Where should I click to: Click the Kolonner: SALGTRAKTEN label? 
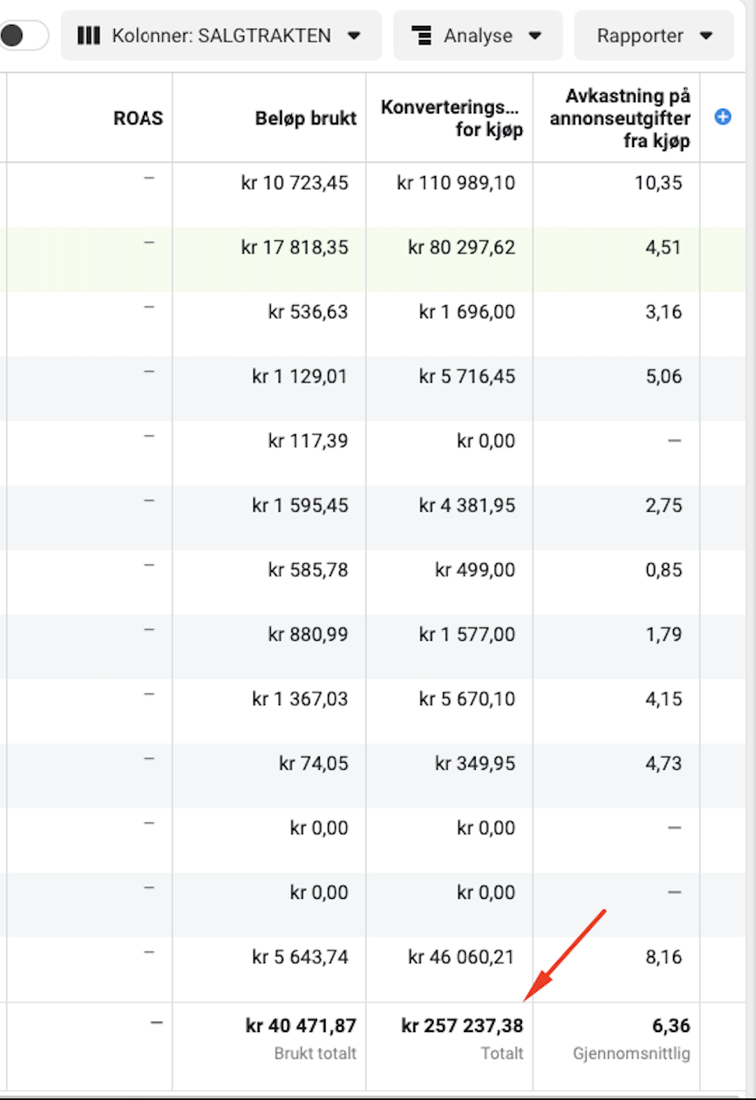221,35
